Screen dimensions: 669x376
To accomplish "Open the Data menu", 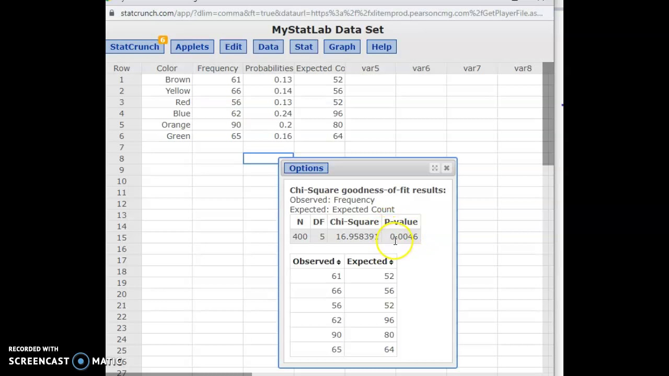I will (x=268, y=47).
